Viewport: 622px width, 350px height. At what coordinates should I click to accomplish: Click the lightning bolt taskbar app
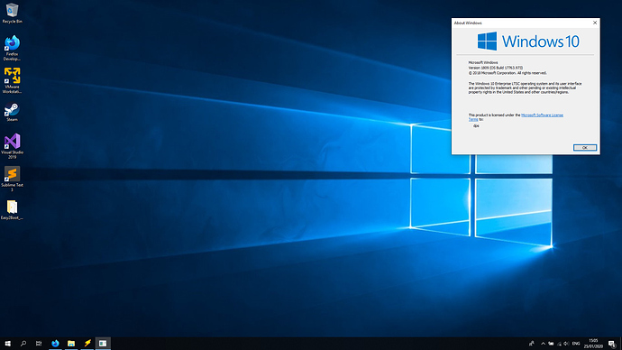(x=87, y=344)
